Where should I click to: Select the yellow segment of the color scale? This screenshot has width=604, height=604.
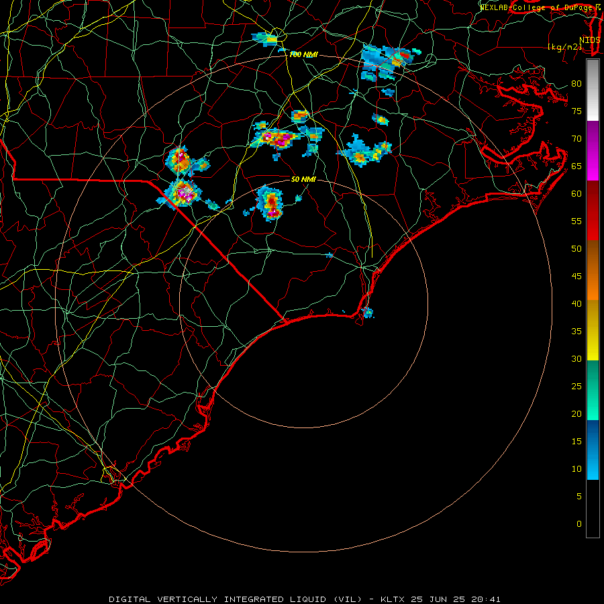click(593, 330)
